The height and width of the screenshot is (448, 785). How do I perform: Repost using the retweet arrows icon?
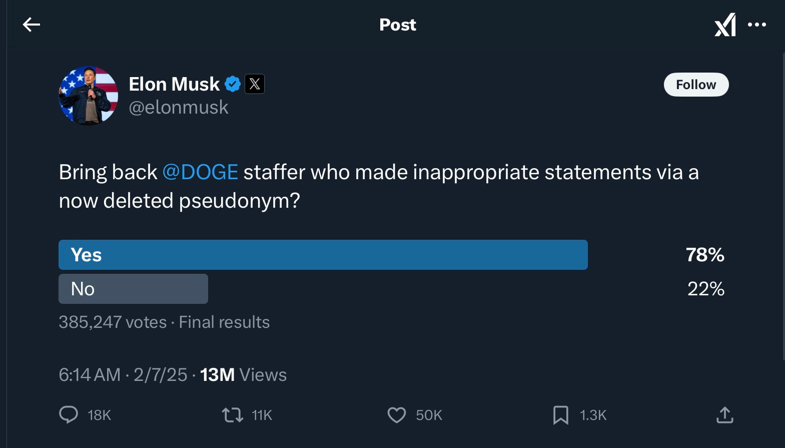pyautogui.click(x=233, y=415)
